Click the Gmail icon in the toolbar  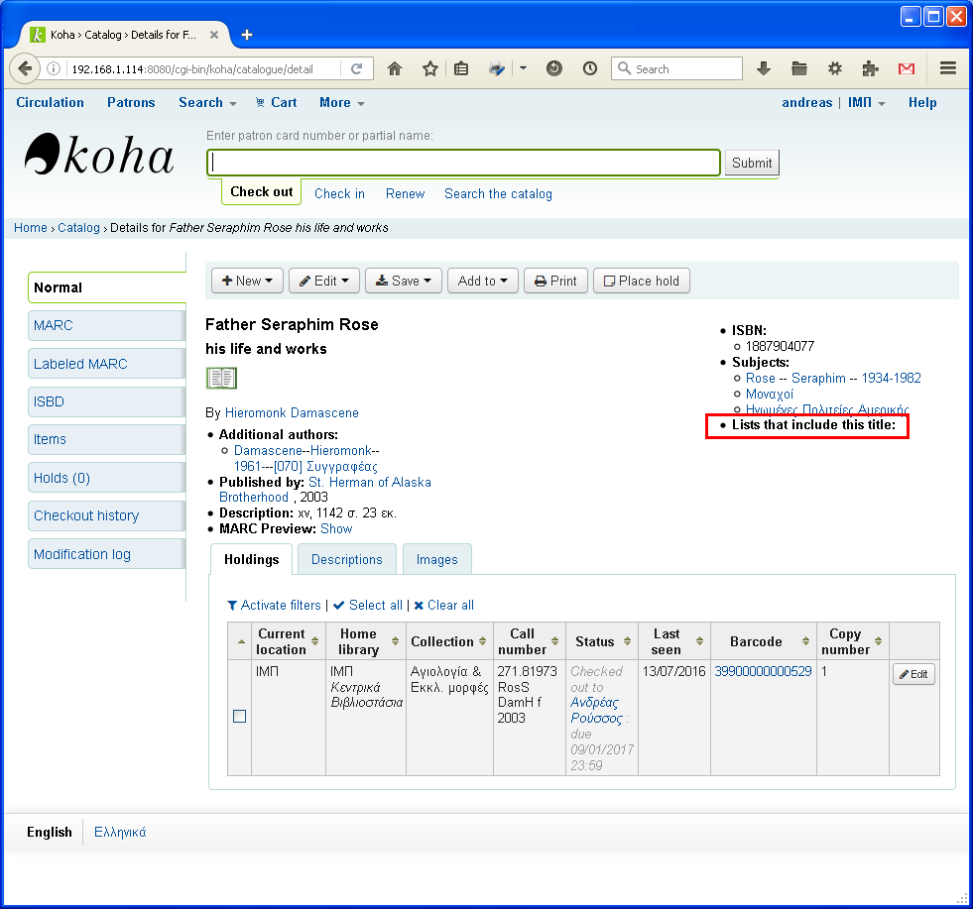click(906, 69)
